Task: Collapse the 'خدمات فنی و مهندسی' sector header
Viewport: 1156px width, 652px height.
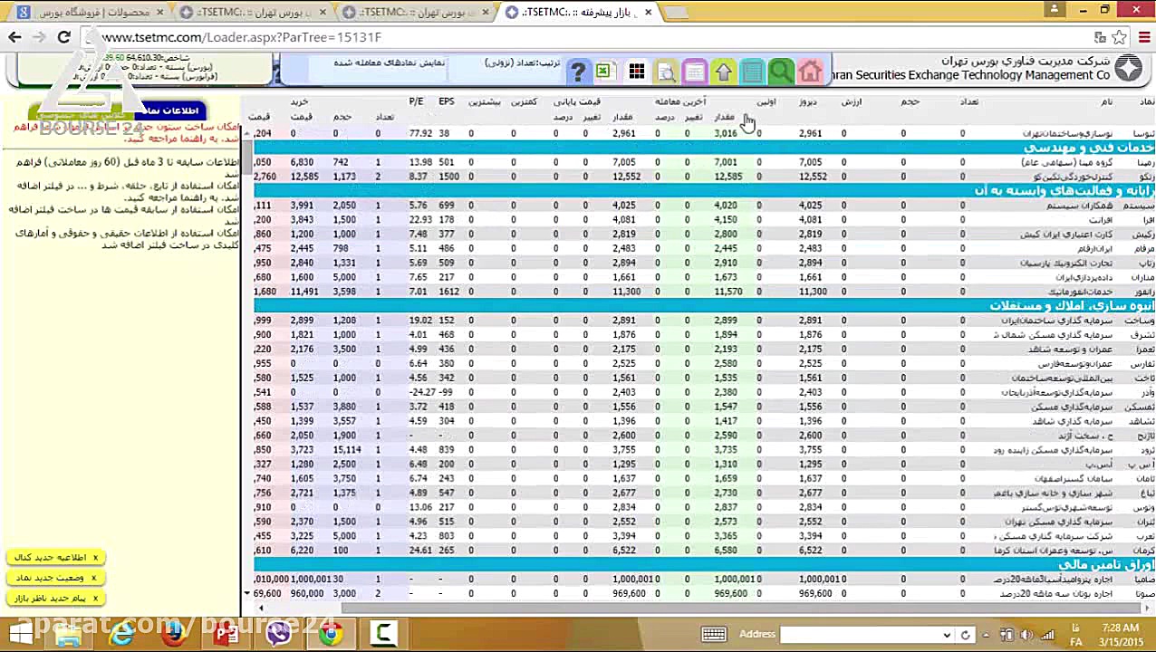Action: 704,148
